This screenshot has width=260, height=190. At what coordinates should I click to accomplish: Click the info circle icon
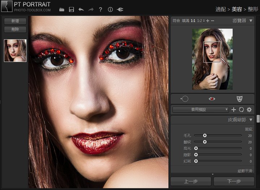point(110,9)
